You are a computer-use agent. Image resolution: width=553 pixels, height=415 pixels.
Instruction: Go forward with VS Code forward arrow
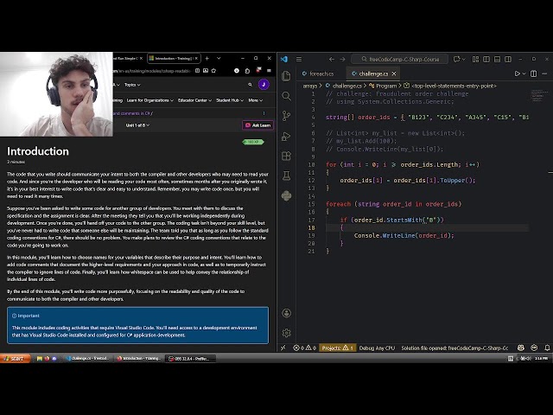click(x=342, y=59)
